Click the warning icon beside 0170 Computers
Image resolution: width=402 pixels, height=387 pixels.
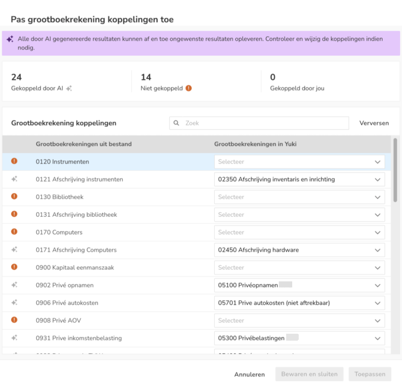point(14,232)
